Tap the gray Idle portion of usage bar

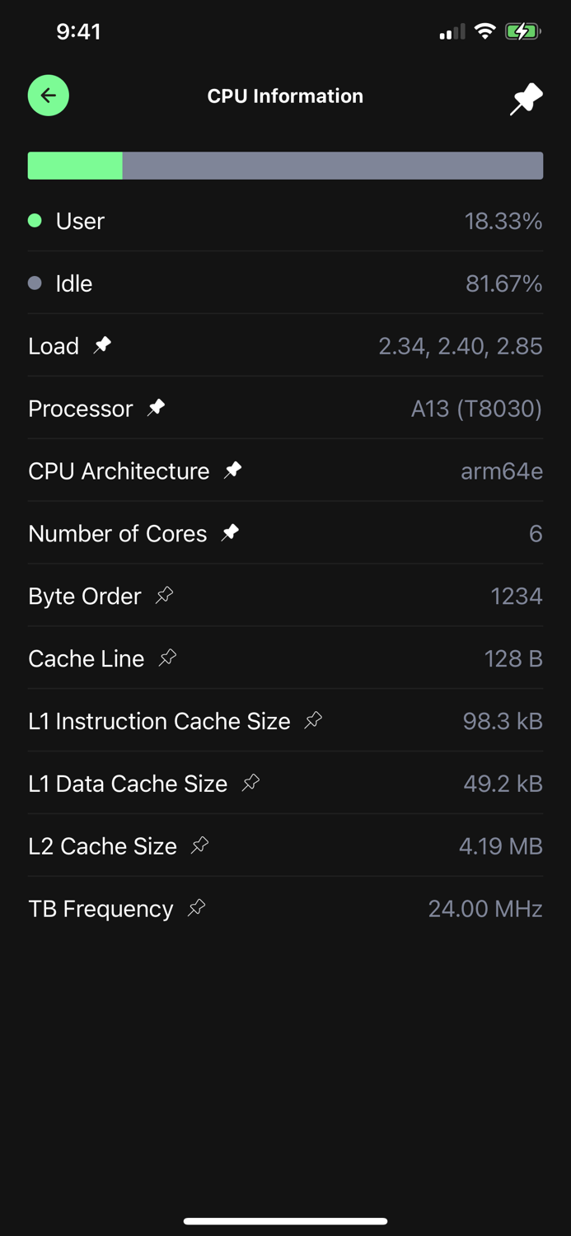point(332,166)
